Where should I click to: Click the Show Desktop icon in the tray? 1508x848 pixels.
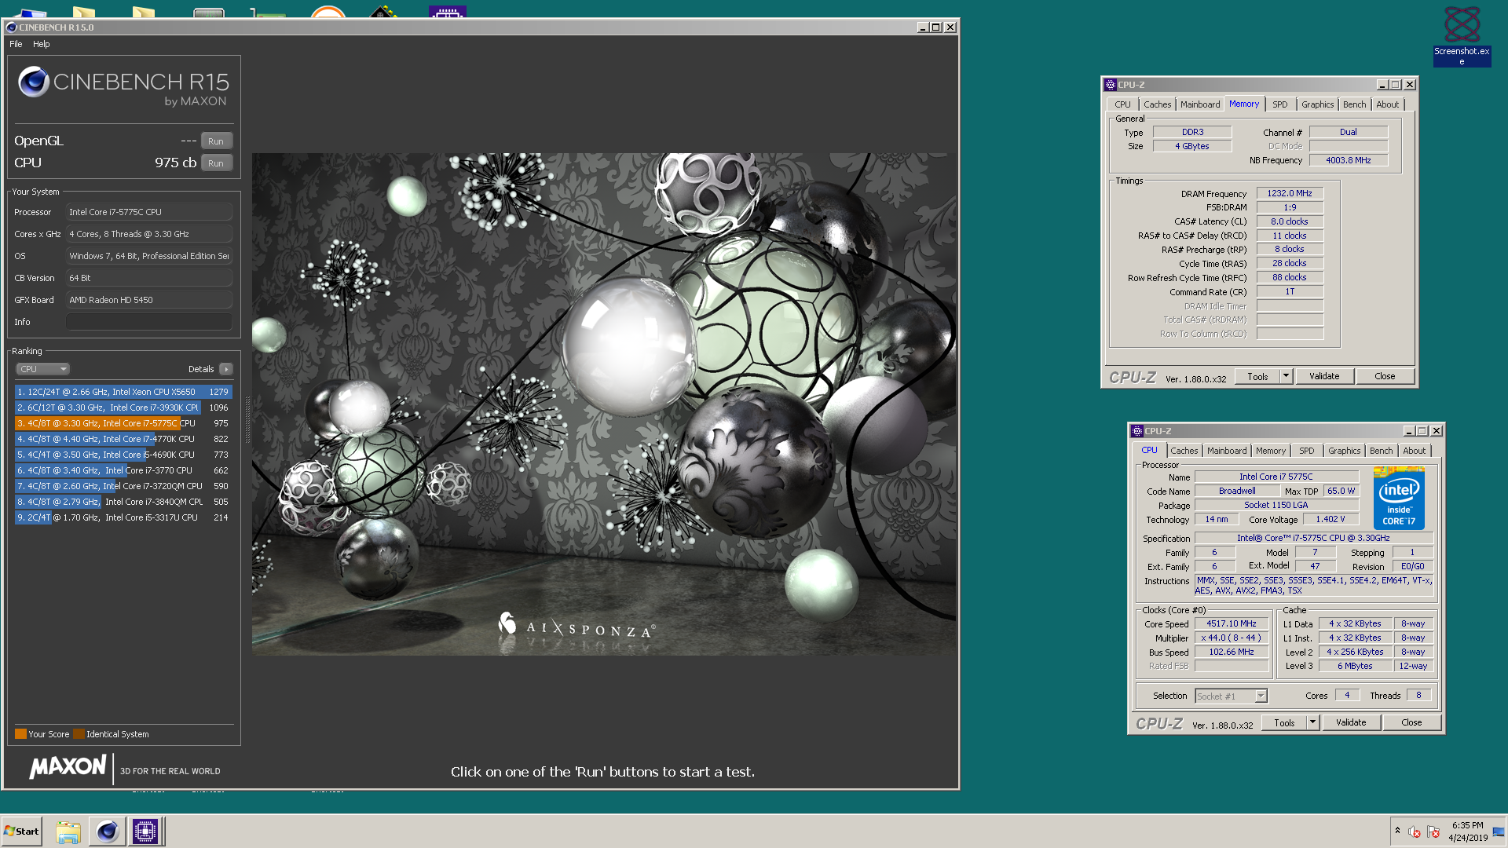pyautogui.click(x=1499, y=832)
